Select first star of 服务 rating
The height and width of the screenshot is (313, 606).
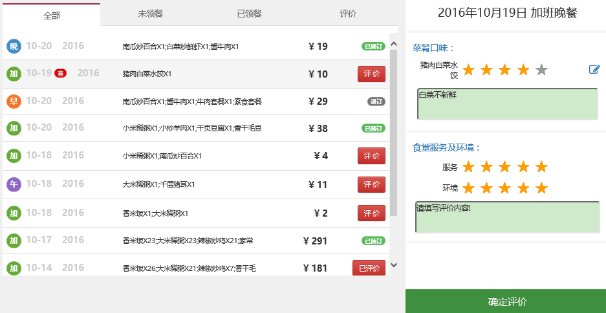468,167
